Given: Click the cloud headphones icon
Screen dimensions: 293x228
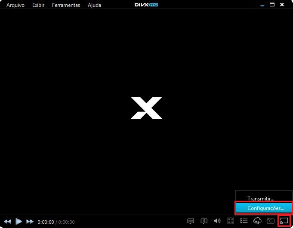Looking at the screenshot, I should pos(257,221).
